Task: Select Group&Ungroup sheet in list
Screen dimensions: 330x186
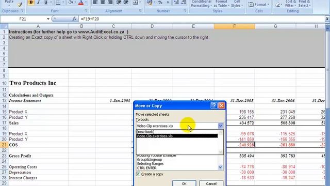Action: click(x=177, y=160)
